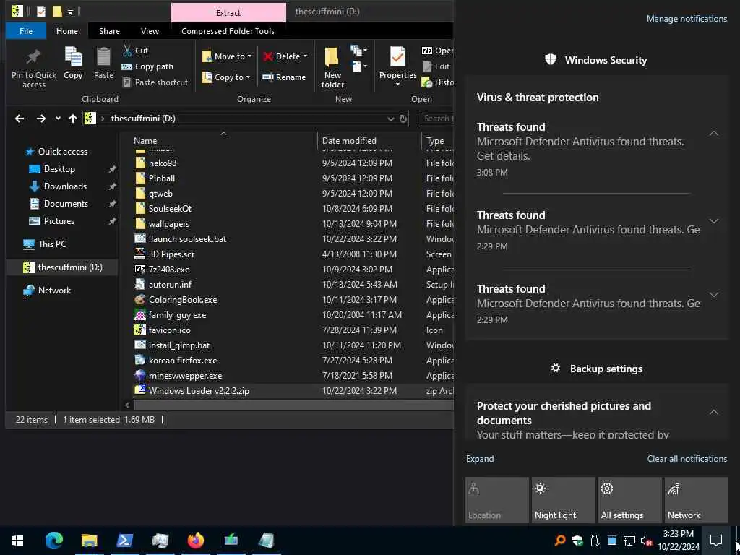Open the SoulseekQt folder row

coord(170,209)
